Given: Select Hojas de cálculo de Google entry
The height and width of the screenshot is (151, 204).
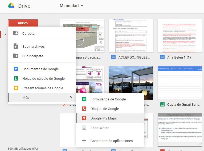Looking at the screenshot, I should (x=42, y=78).
